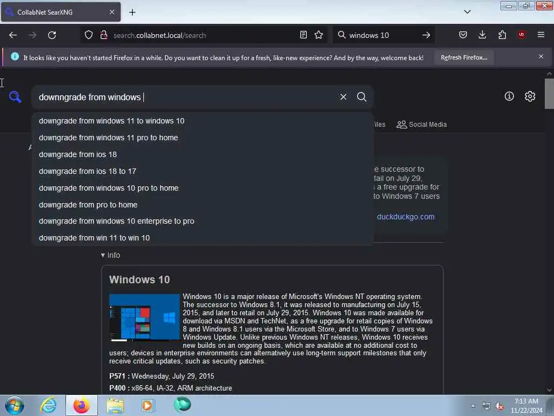Image resolution: width=554 pixels, height=416 pixels.
Task: Choose suggestion windows 11 pro to home
Action: [202, 138]
